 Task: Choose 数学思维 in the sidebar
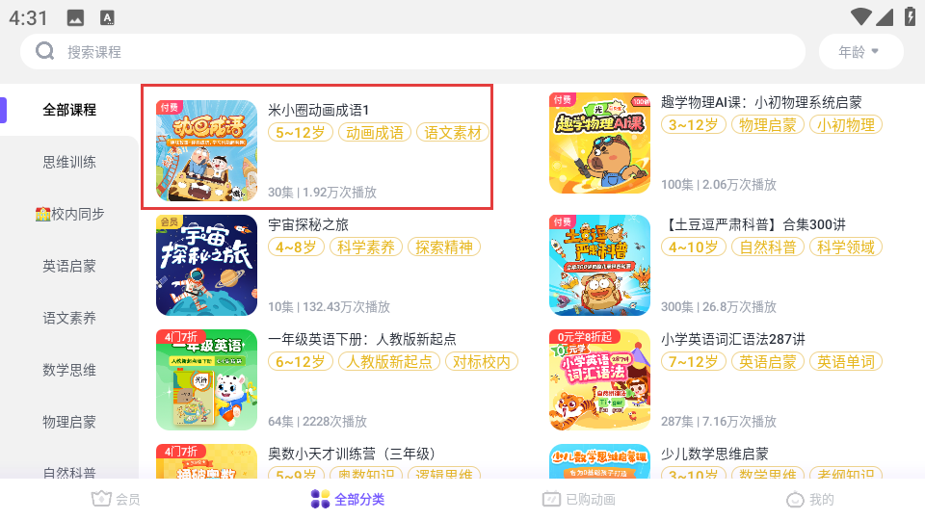[x=69, y=370]
